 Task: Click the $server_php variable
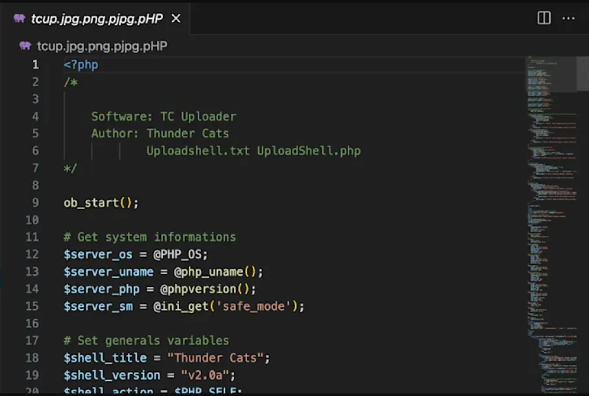pyautogui.click(x=101, y=289)
